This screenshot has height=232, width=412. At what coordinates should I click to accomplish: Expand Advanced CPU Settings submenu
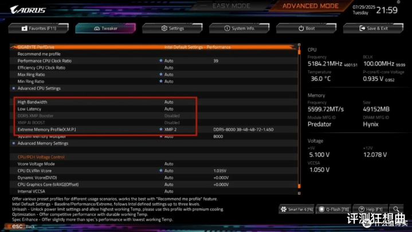(39, 88)
